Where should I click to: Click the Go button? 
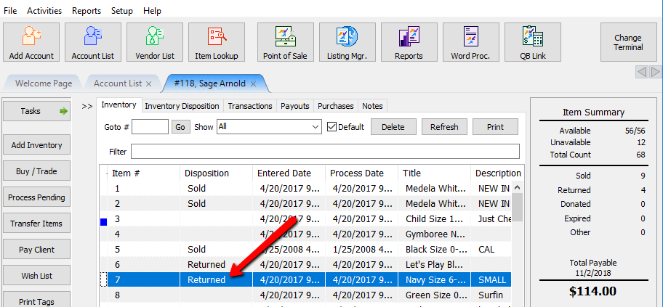180,127
